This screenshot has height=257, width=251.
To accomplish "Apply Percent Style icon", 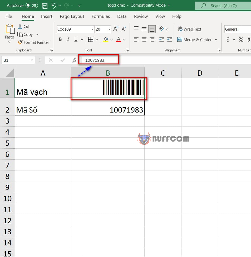I will (241, 40).
